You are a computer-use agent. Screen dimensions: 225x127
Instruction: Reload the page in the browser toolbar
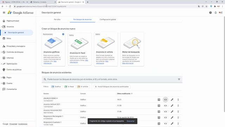coord(10,6)
